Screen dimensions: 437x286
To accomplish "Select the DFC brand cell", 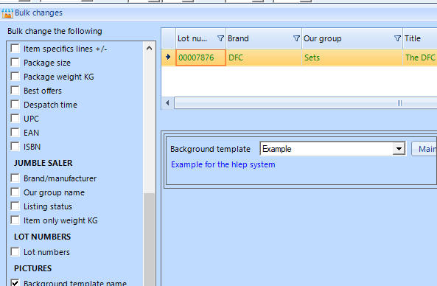I will pos(264,57).
